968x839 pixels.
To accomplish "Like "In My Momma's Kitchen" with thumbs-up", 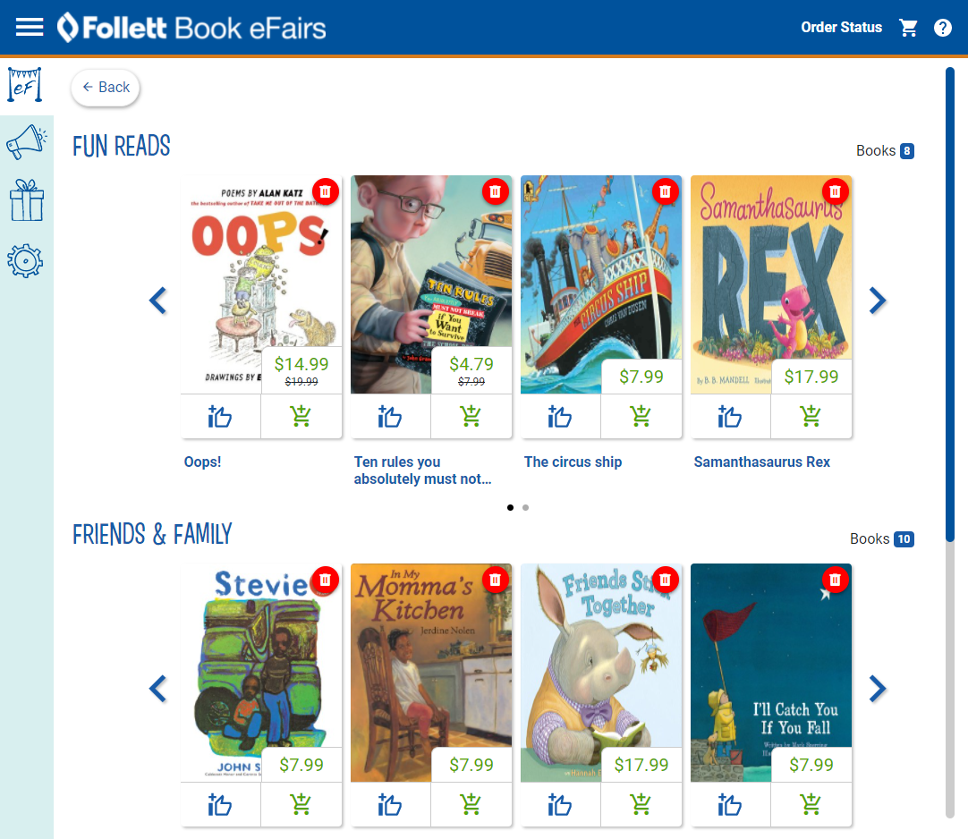I will tap(389, 804).
